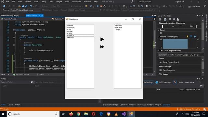This screenshot has width=208, height=117.
Task: Open the Exception Settings tab
Action: coord(110,105)
